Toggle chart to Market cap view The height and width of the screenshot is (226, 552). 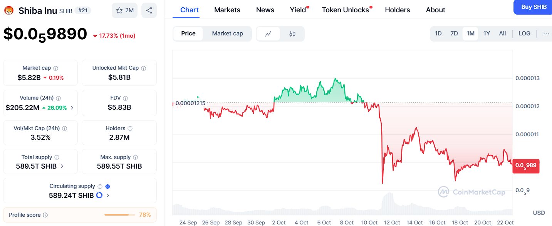coord(227,33)
